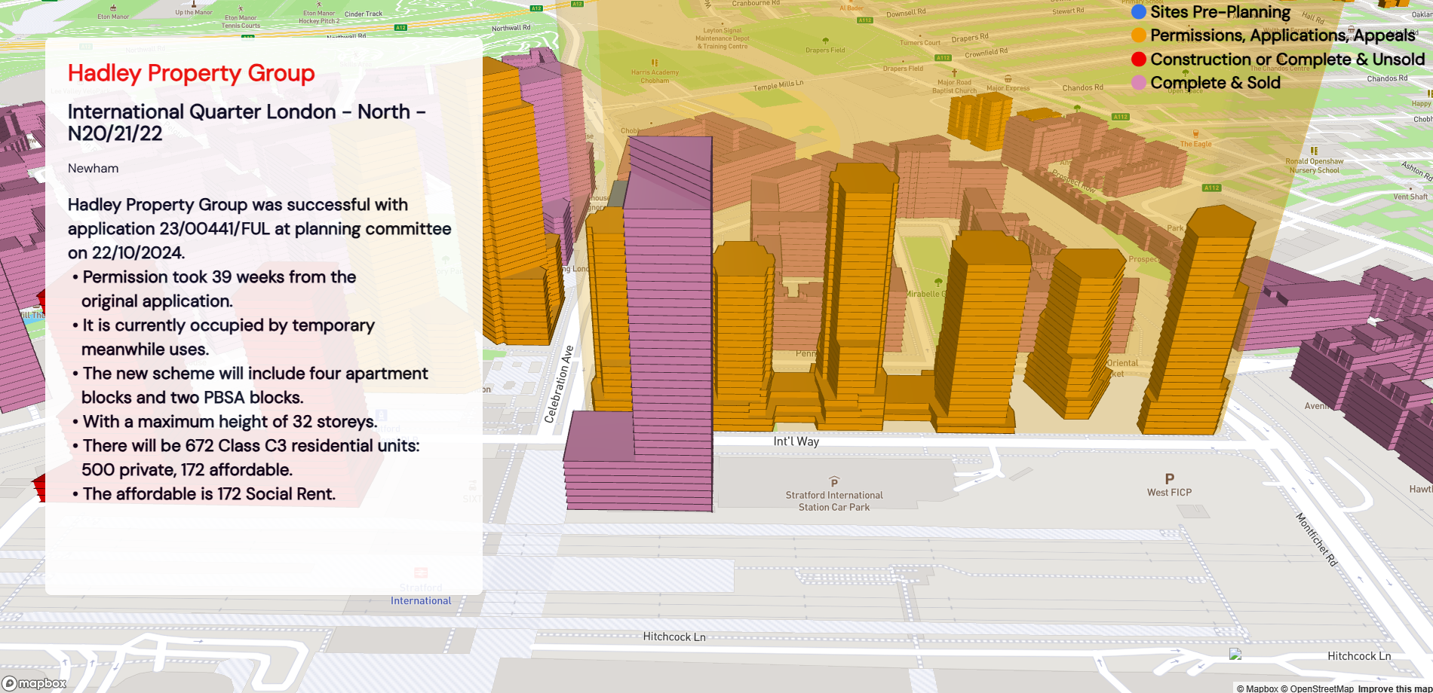Select the Construction or Complete & Unsold label

(x=1287, y=59)
